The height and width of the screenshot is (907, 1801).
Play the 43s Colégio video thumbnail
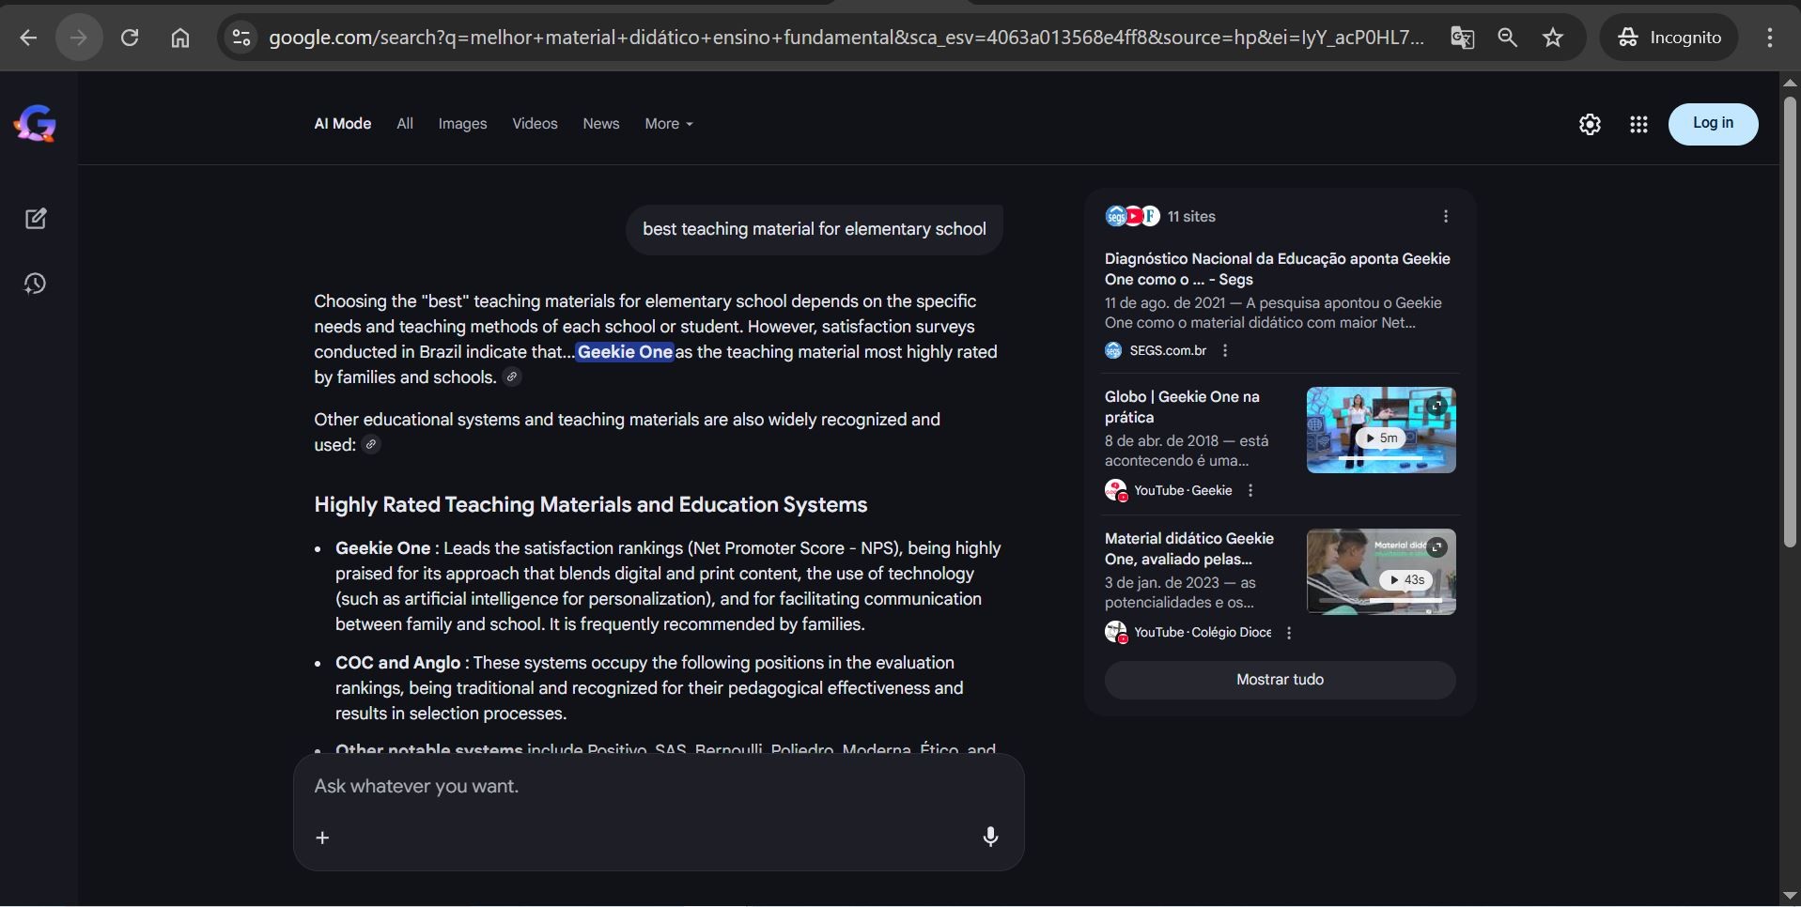tap(1381, 572)
